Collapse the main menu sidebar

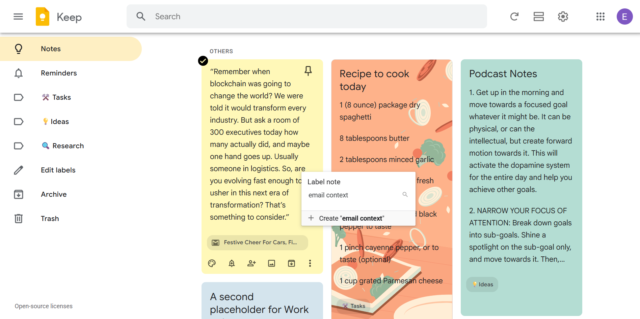[18, 17]
